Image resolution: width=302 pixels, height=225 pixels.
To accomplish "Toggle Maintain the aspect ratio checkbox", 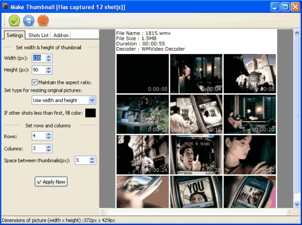I will [x=35, y=82].
